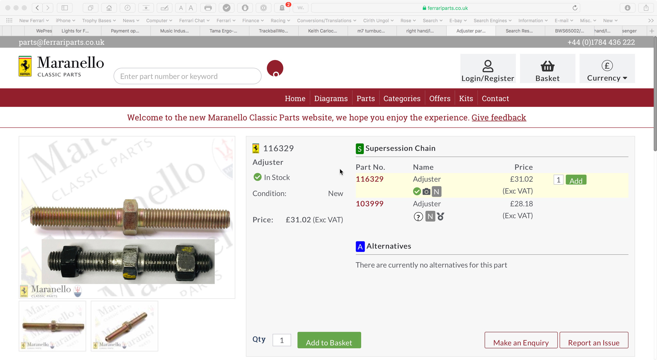Click the quantity box beside Add button
Viewport: 657px width, 360px height.
pyautogui.click(x=558, y=180)
